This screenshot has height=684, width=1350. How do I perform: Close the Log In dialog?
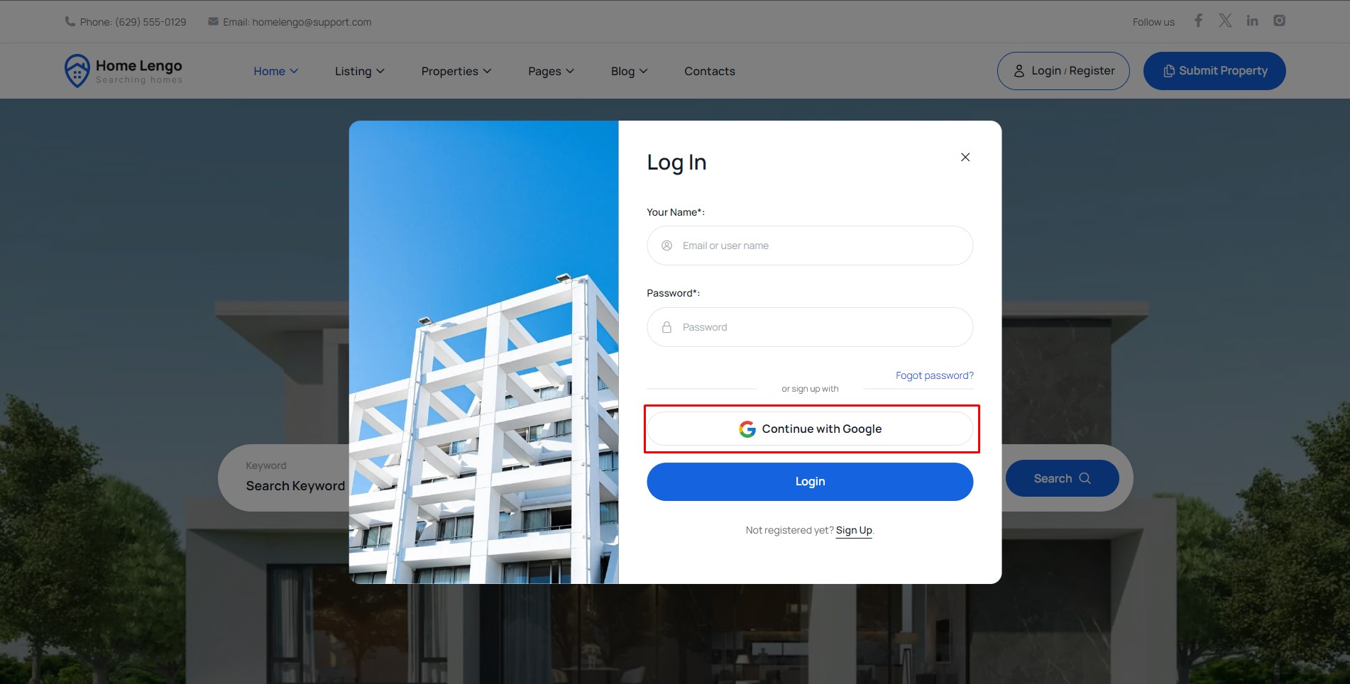pyautogui.click(x=965, y=157)
